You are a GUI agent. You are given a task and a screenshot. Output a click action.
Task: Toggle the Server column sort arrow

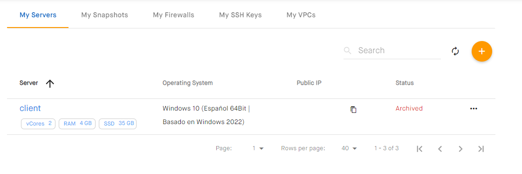pyautogui.click(x=50, y=84)
